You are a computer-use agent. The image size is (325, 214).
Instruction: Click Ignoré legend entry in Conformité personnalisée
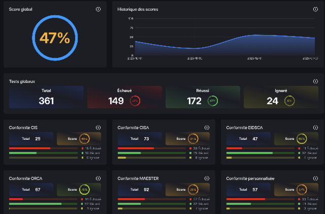point(308,208)
